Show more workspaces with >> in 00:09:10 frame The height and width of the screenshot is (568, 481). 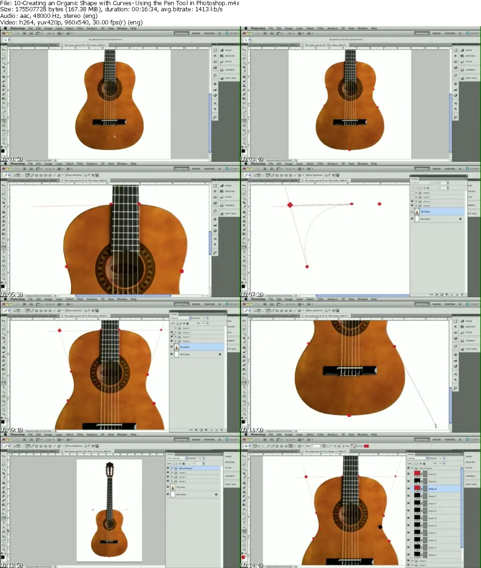(x=220, y=304)
